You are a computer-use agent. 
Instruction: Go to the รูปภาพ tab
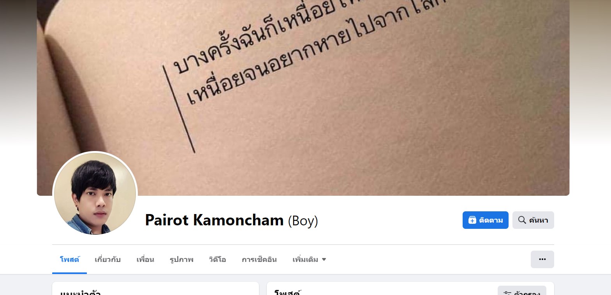tap(181, 259)
